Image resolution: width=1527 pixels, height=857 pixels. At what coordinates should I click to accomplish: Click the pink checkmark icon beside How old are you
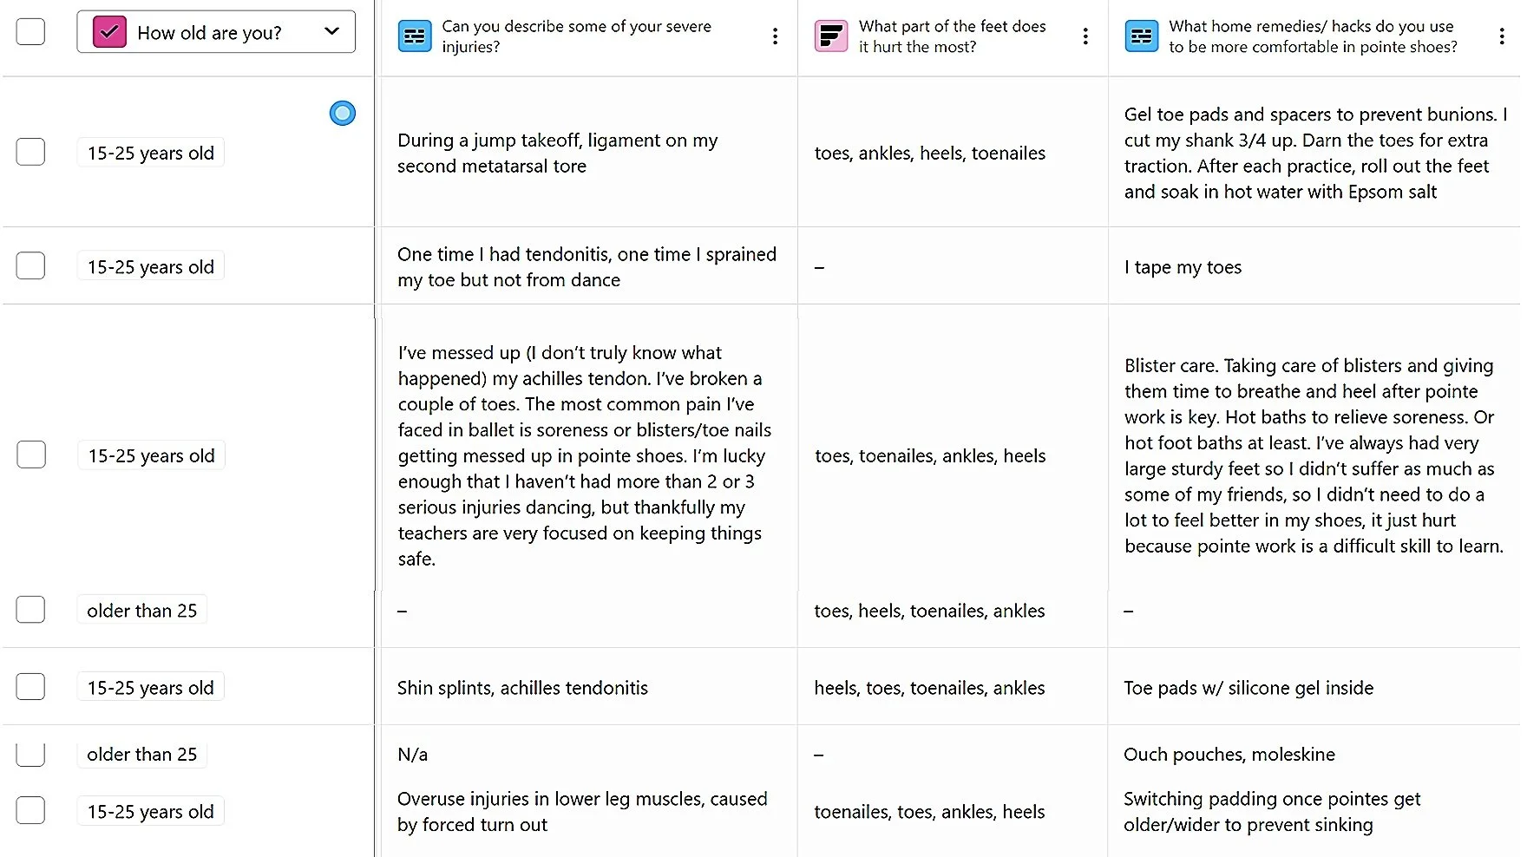109,32
